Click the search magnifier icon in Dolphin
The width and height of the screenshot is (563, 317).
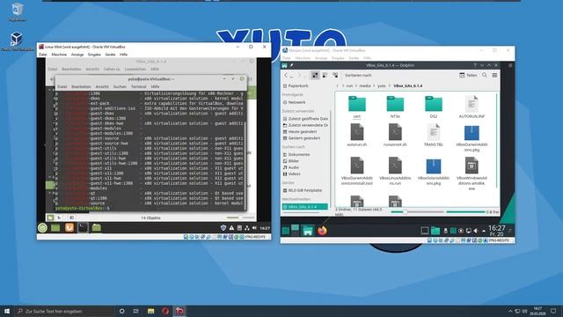485,75
